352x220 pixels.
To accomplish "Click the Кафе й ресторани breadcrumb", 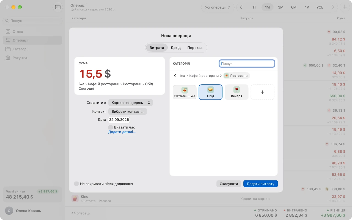I will (204, 76).
